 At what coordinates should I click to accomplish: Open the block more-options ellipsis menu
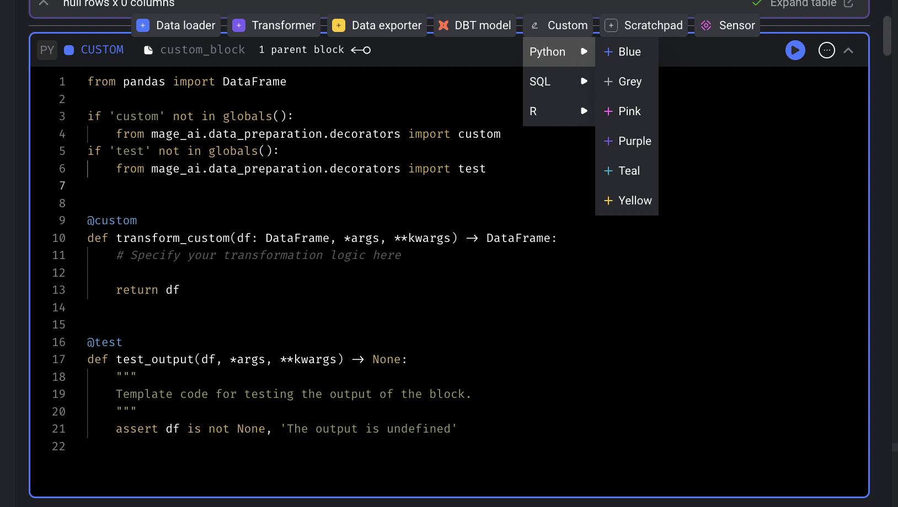click(826, 50)
